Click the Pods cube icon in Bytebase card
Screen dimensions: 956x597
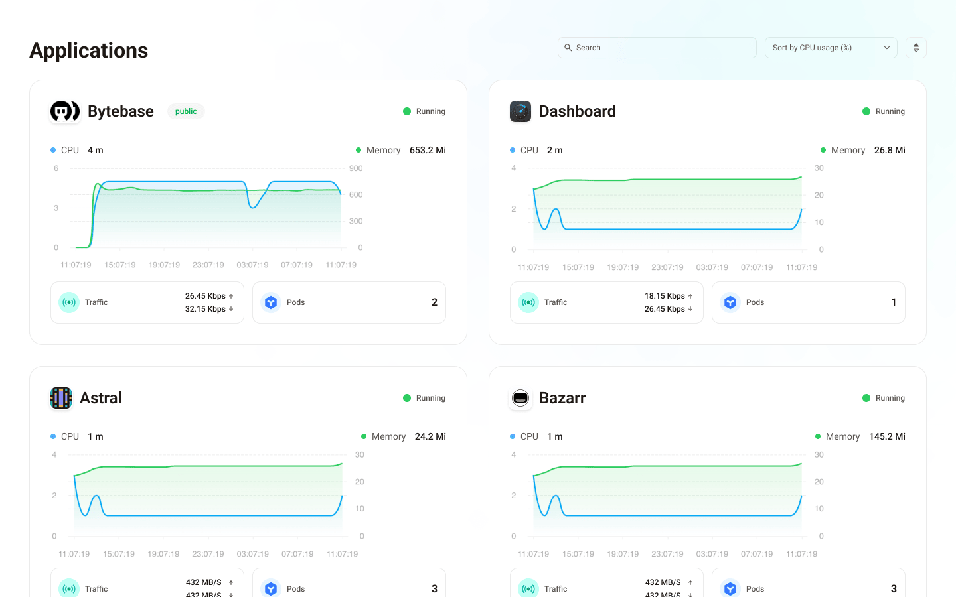click(271, 302)
